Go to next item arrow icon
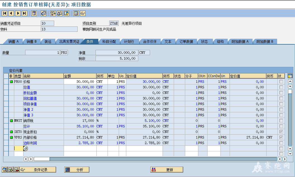 tap(18, 13)
